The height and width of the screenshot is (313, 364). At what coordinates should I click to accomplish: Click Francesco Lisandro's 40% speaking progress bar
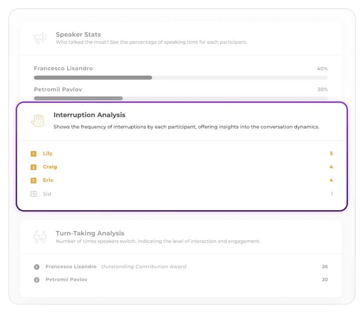click(x=93, y=77)
